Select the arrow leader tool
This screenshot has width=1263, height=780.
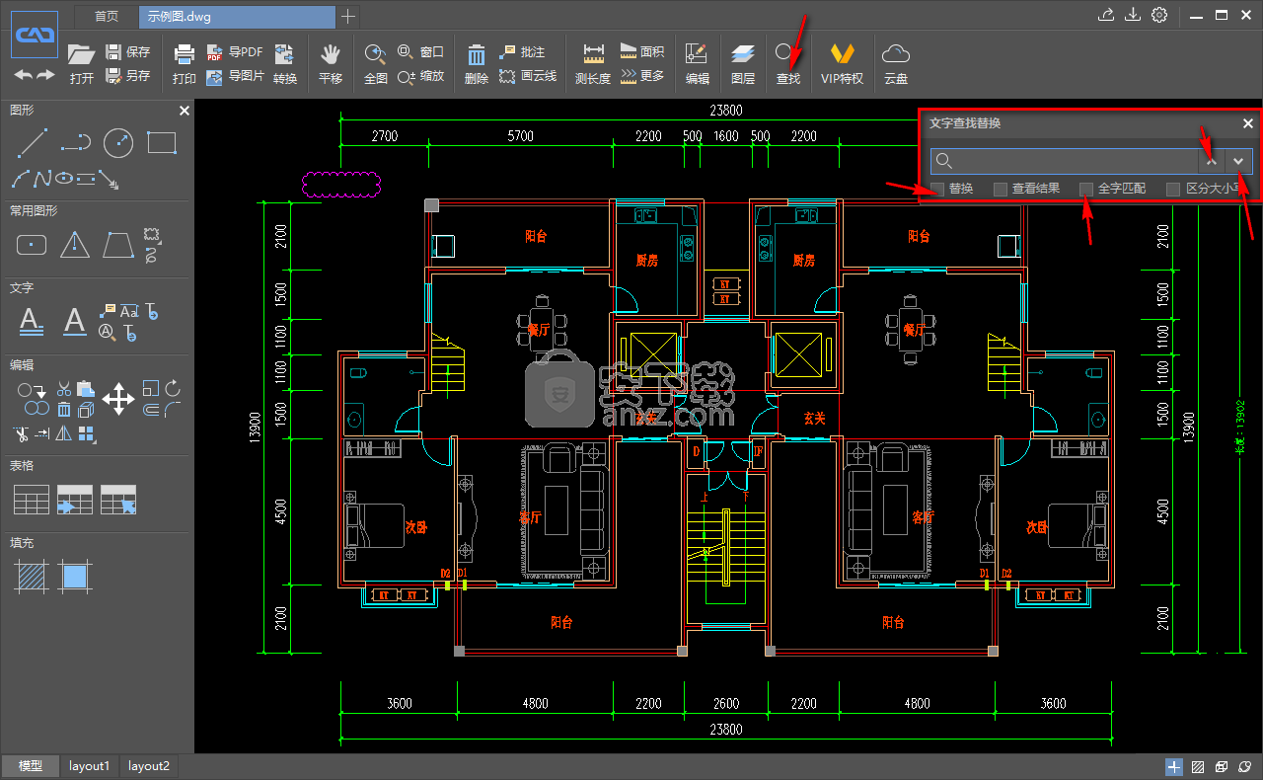click(x=109, y=180)
